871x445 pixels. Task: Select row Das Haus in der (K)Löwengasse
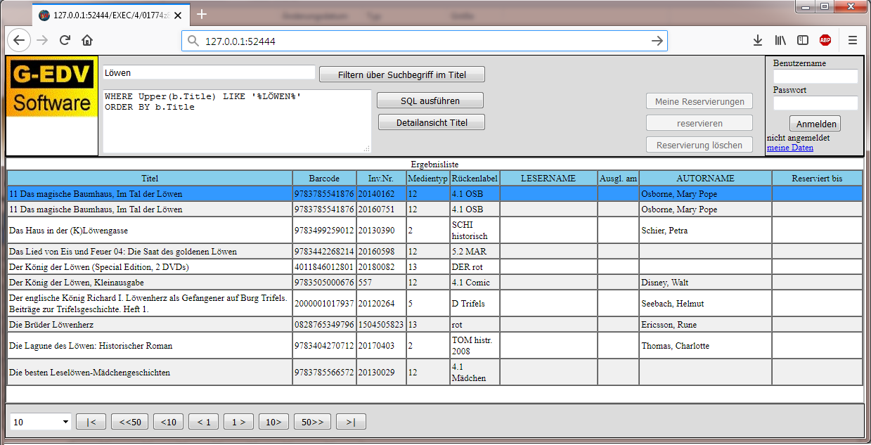tap(434, 230)
